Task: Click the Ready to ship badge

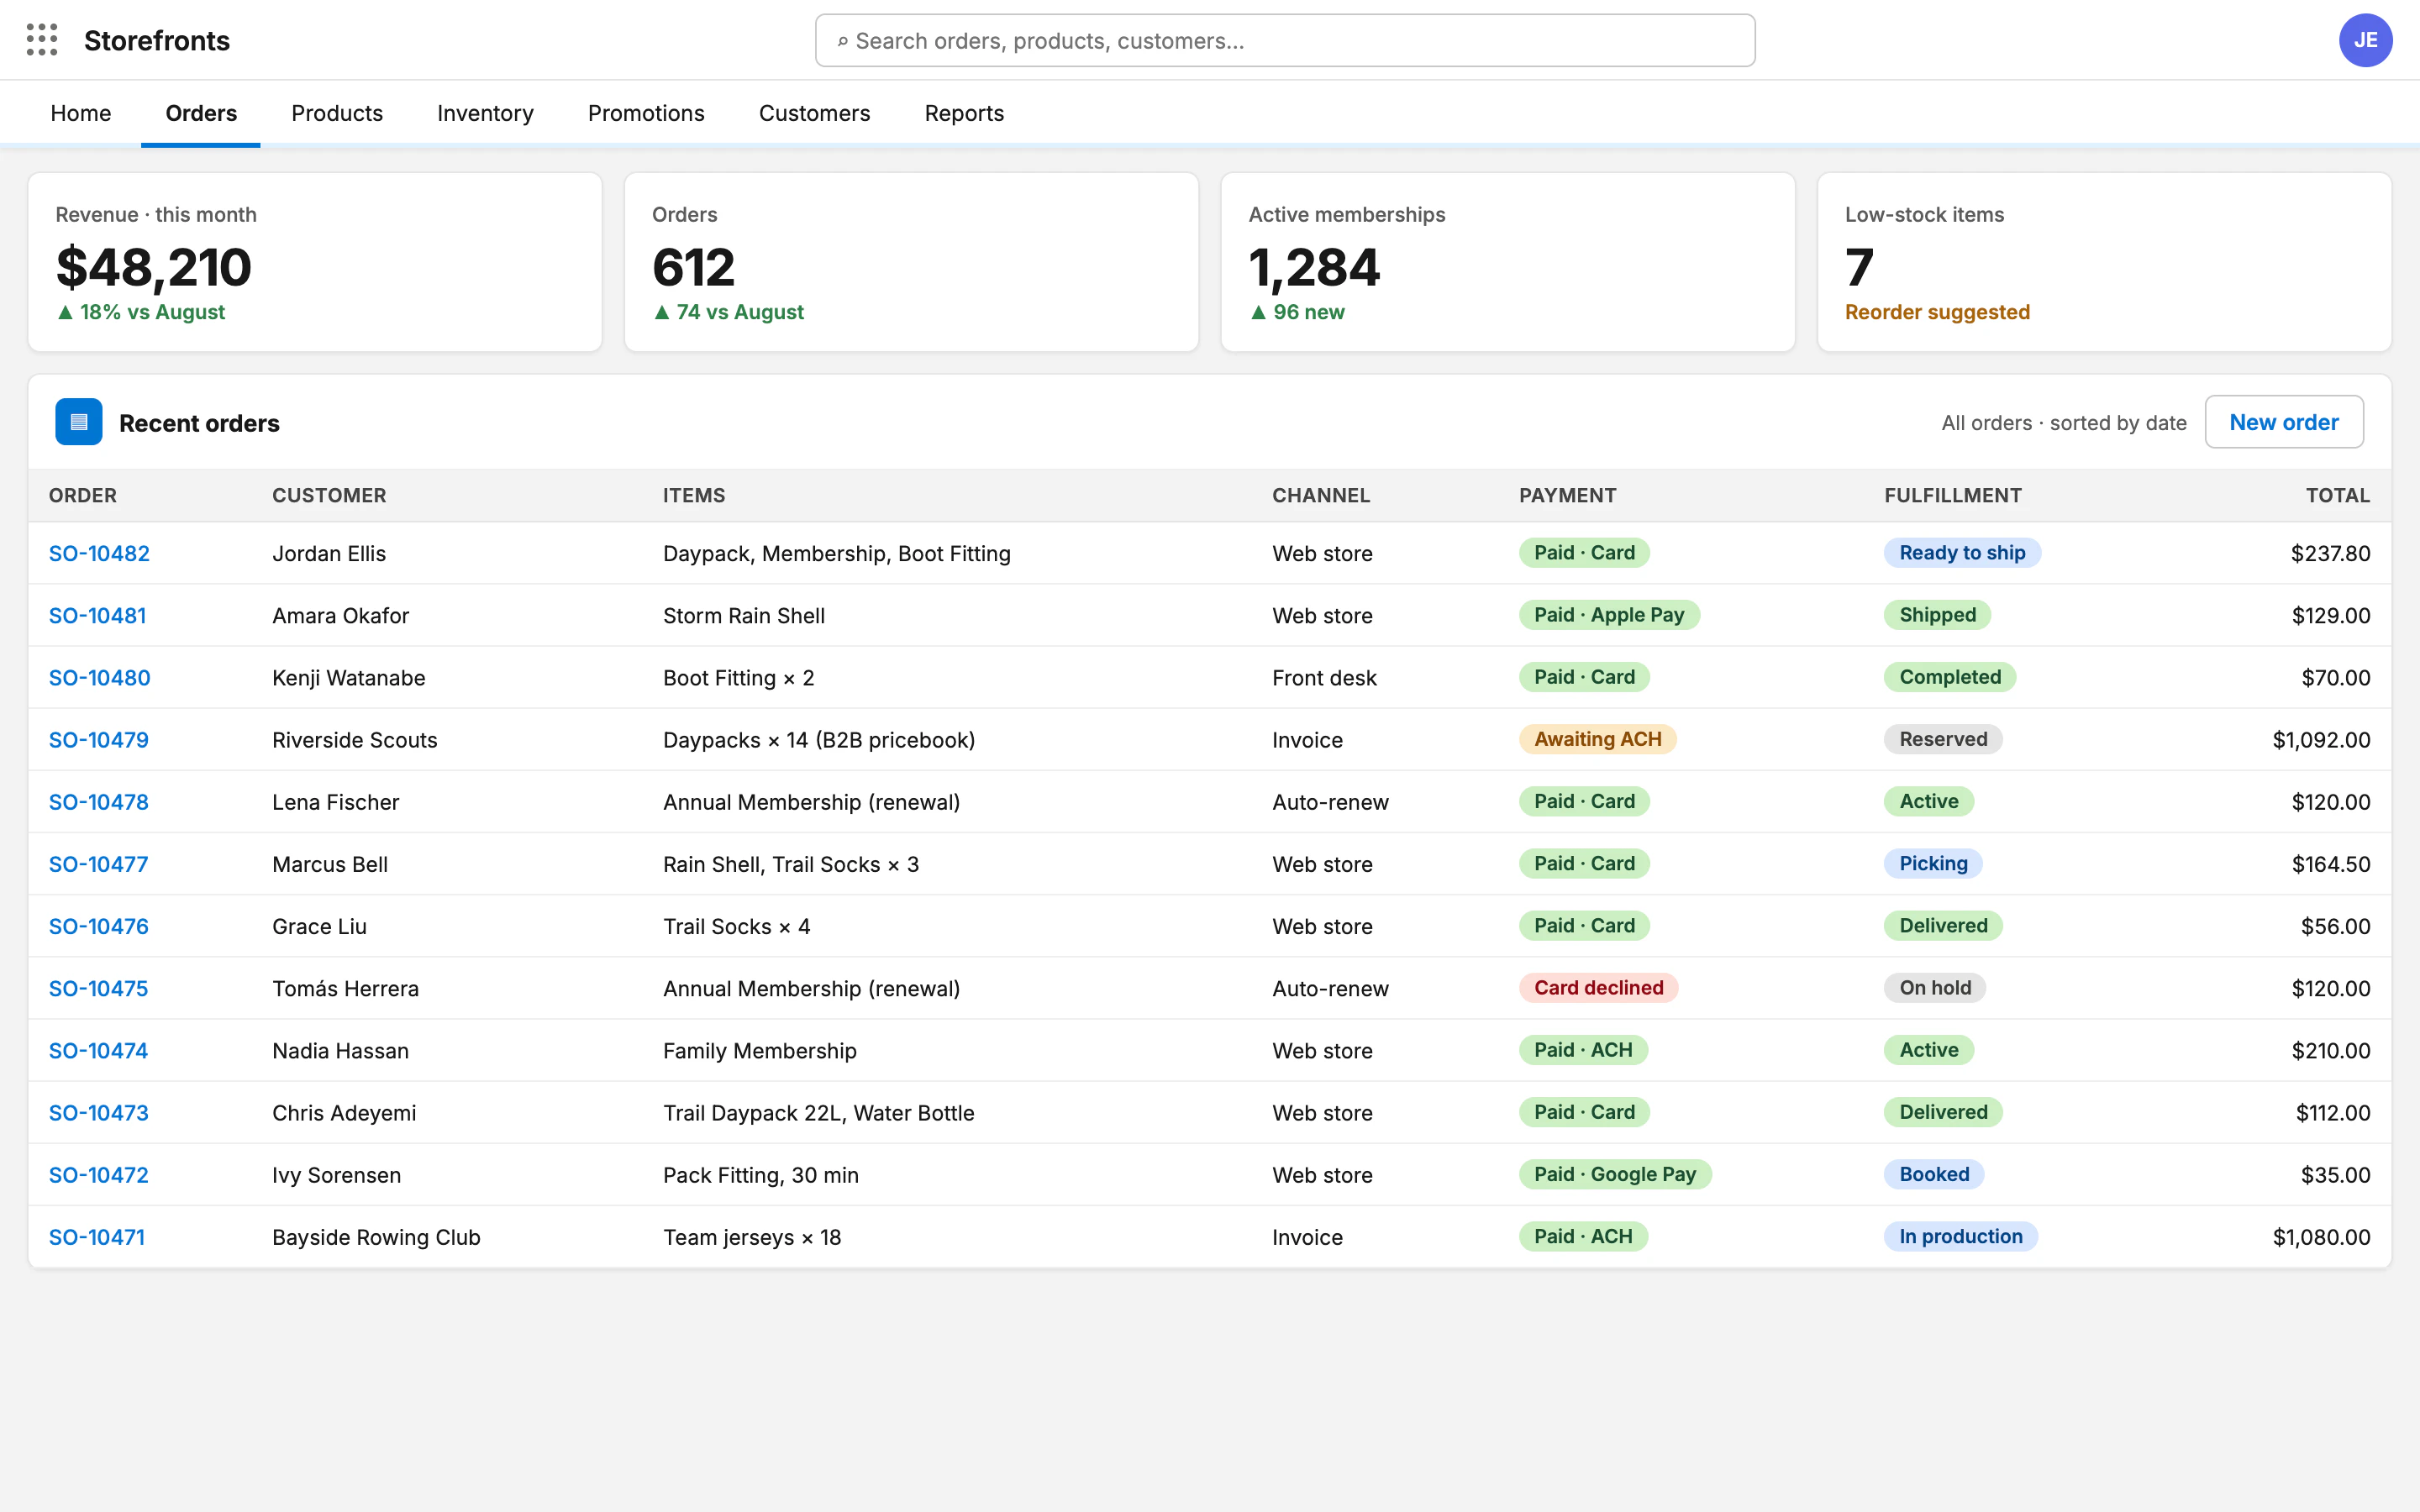Action: (1962, 553)
